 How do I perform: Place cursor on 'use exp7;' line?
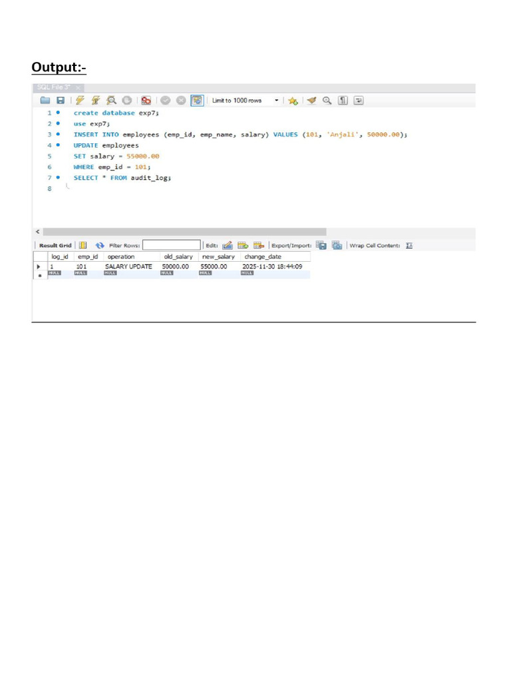pyautogui.click(x=92, y=124)
